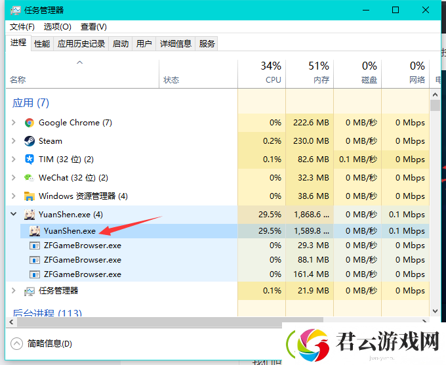The width and height of the screenshot is (446, 365).
Task: Open the 查看(V) menu
Action: [x=94, y=27]
